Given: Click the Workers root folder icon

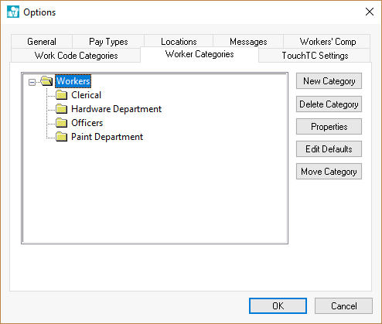Looking at the screenshot, I should pyautogui.click(x=46, y=81).
